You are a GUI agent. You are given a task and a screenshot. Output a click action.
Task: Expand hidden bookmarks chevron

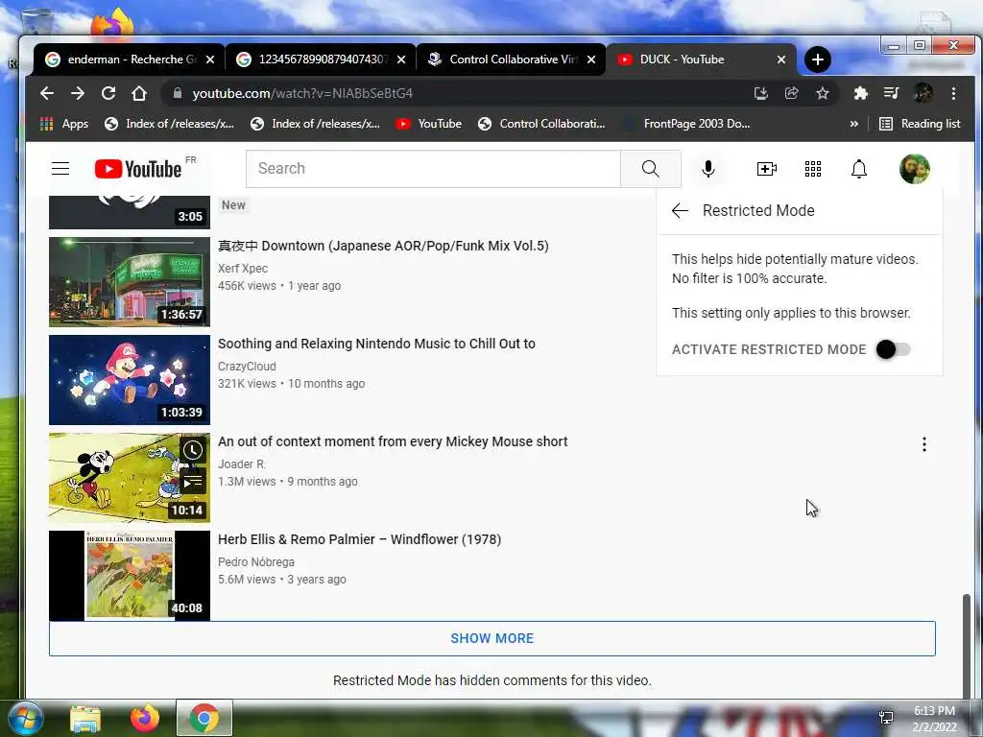click(853, 124)
